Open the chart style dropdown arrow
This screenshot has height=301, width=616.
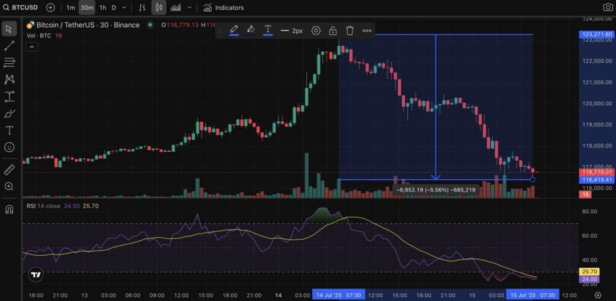point(189,7)
